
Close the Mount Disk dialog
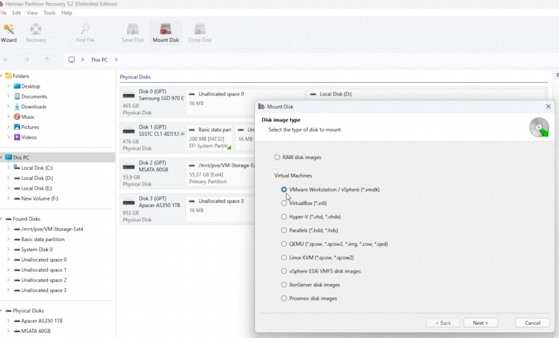[x=548, y=106]
